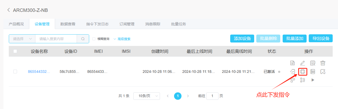Open the 指令下发日志 tab
Image resolution: width=338 pixels, height=109 pixels.
tap(97, 24)
